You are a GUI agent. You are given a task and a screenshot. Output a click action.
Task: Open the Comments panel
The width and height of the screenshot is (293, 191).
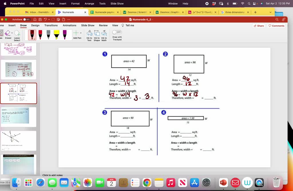coord(276,26)
